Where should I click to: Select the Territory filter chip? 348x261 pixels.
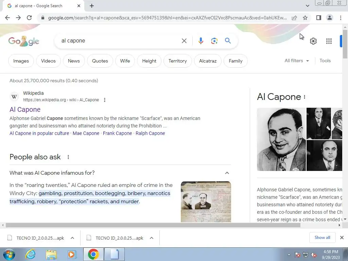point(177,61)
